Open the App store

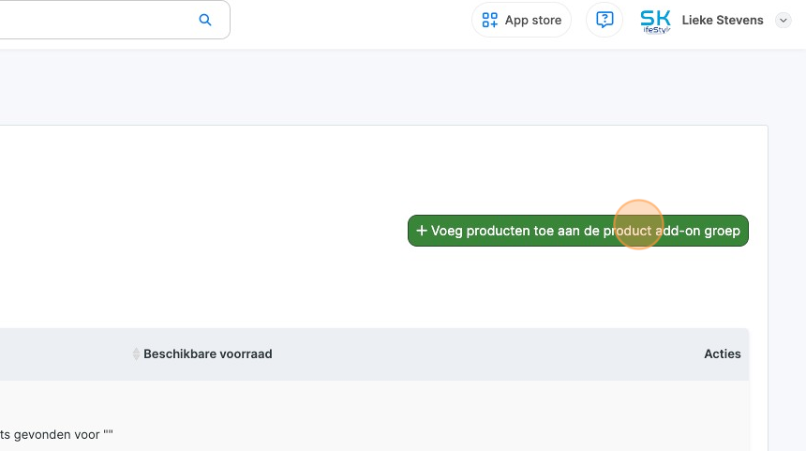click(521, 20)
